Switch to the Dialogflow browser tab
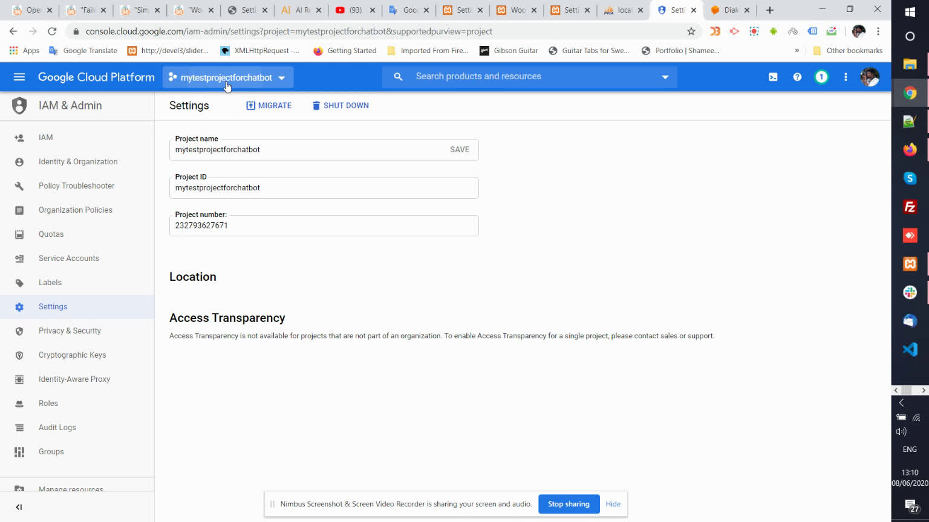Image resolution: width=929 pixels, height=522 pixels. (731, 10)
